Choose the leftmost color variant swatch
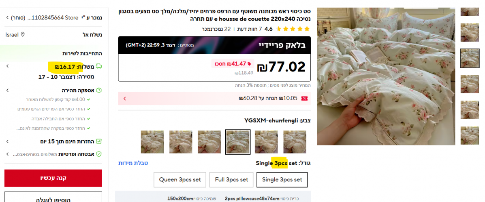This screenshot has height=202, width=485. click(152, 142)
